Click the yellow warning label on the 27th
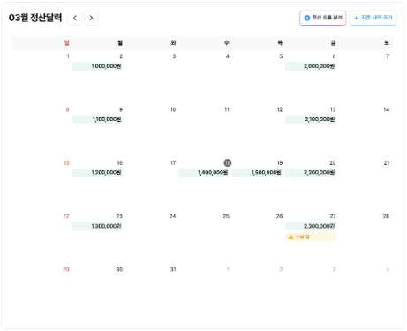 click(311, 237)
